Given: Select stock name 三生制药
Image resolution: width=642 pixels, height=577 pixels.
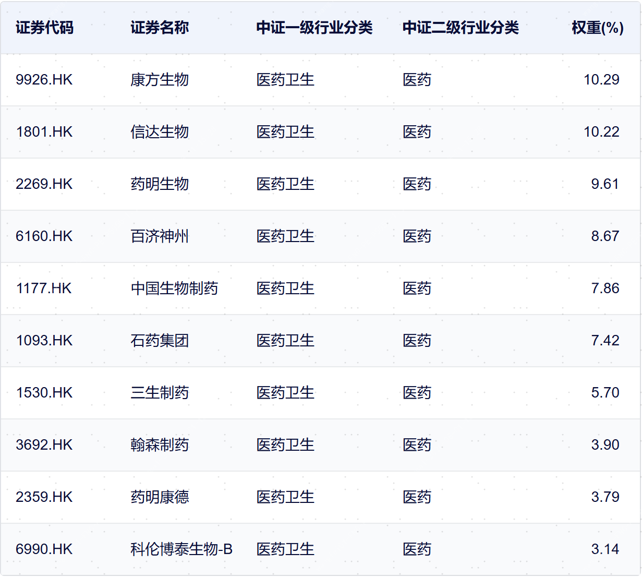Looking at the screenshot, I should tap(160, 393).
